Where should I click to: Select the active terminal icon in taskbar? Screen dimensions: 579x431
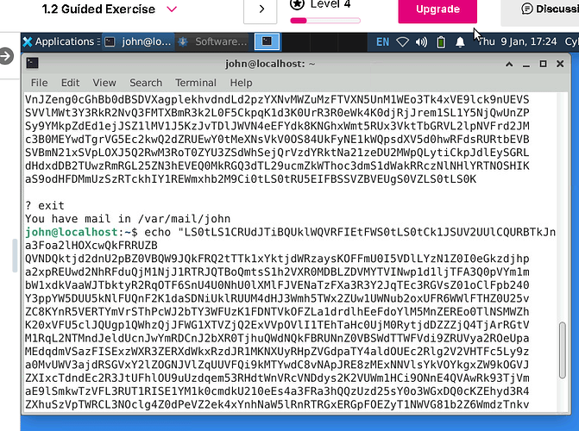(269, 41)
